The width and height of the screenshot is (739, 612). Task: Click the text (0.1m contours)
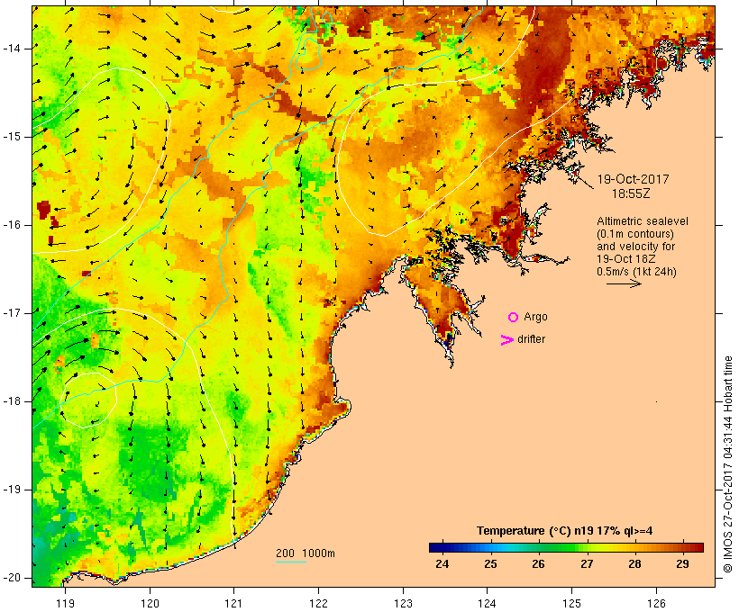(x=635, y=234)
